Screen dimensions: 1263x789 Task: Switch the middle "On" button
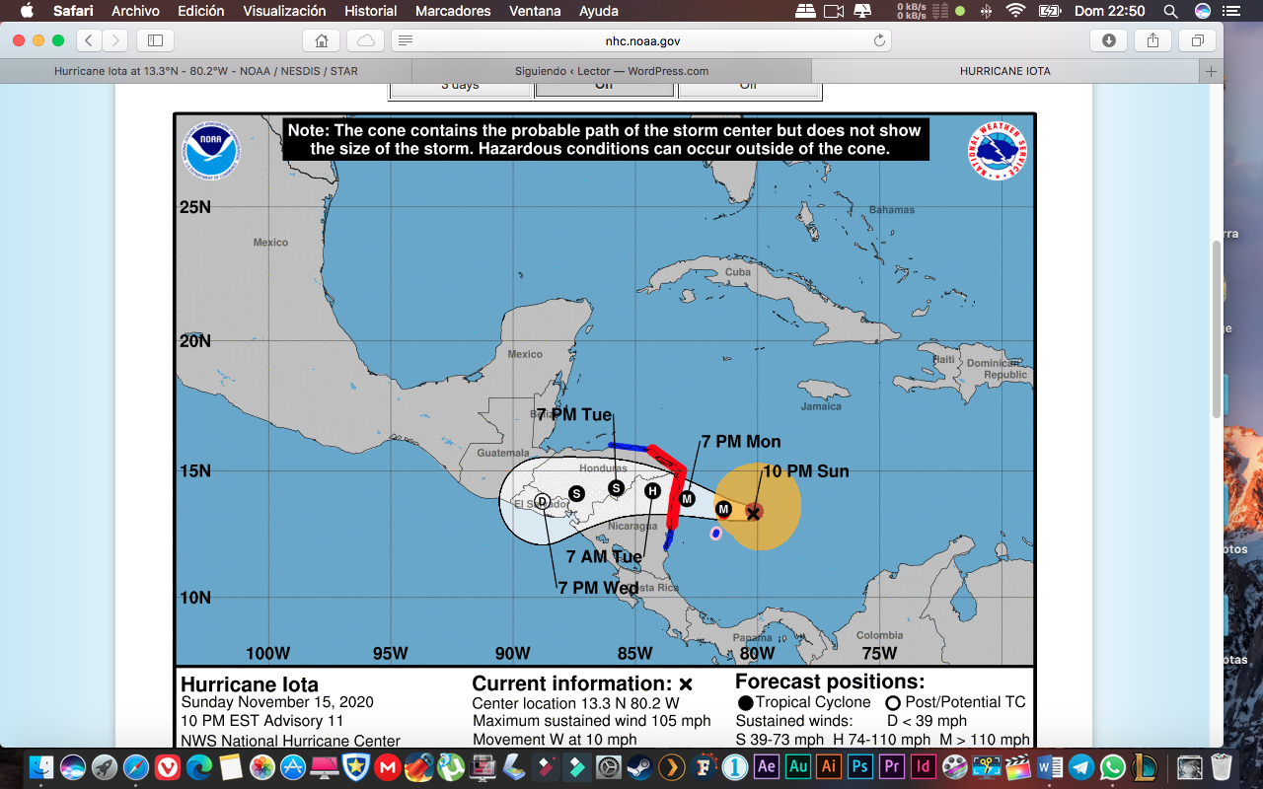coord(604,88)
